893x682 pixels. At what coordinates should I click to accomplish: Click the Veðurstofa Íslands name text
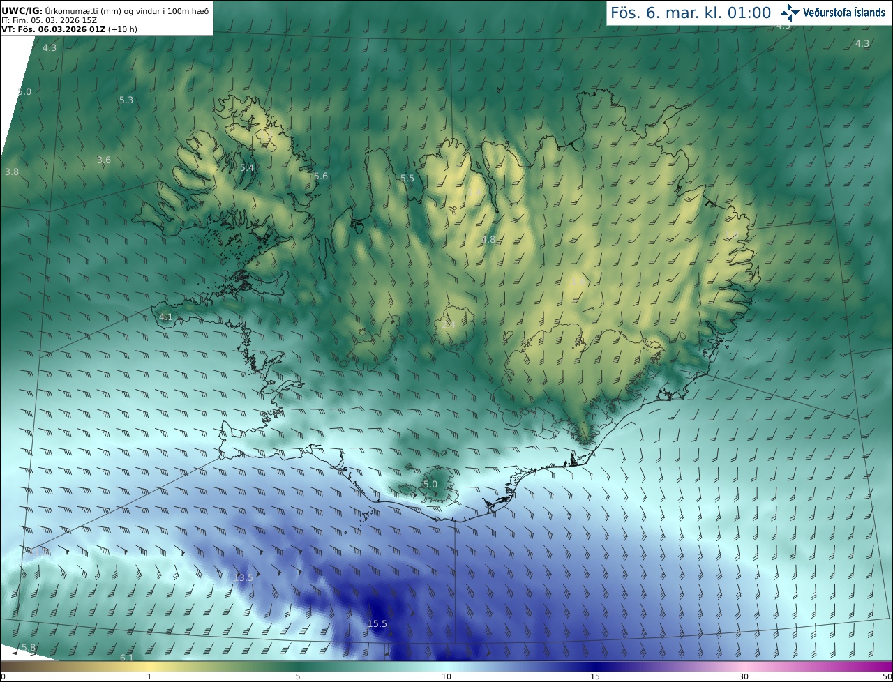843,13
